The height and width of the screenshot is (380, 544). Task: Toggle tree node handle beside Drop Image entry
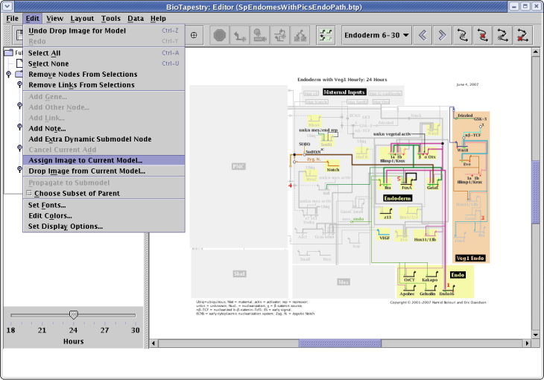point(19,171)
